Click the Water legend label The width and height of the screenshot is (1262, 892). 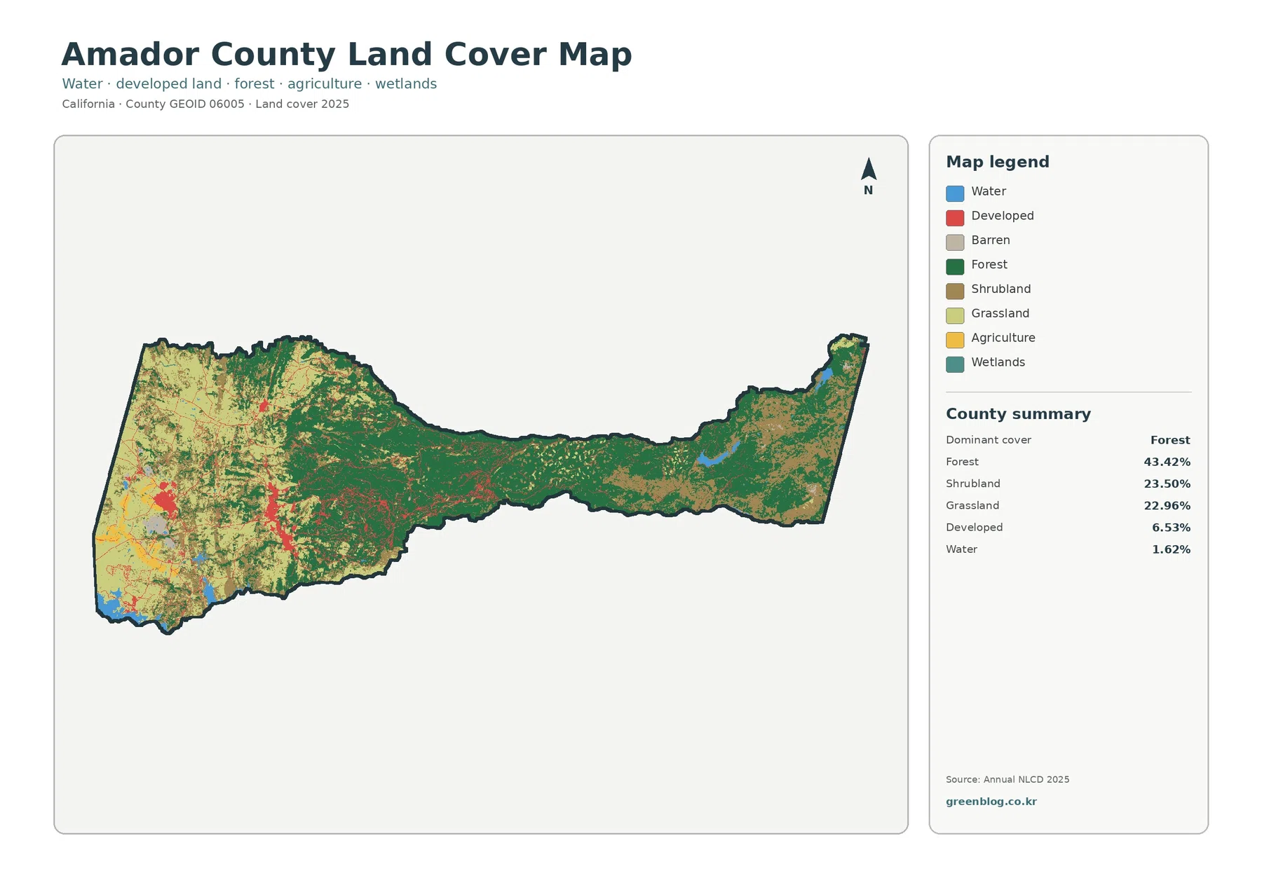tap(989, 191)
